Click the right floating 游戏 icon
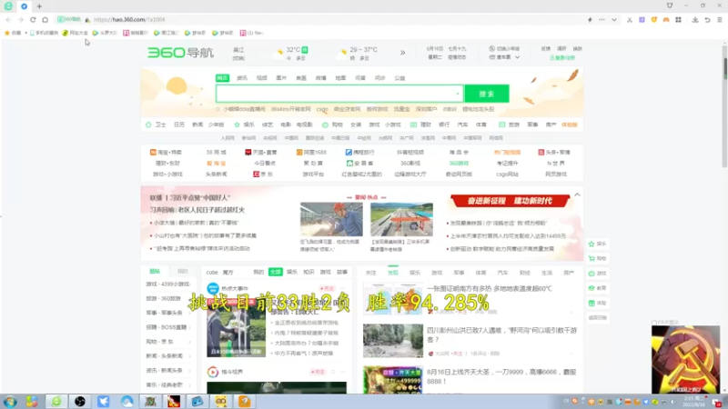This screenshot has height=409, width=728. click(x=591, y=274)
